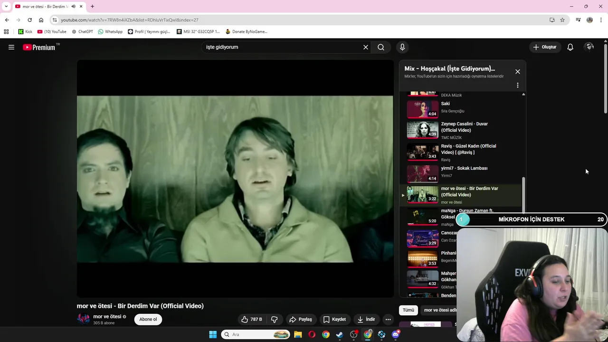Open the WhatsApp bookmark
This screenshot has height=342, width=608.
110,32
